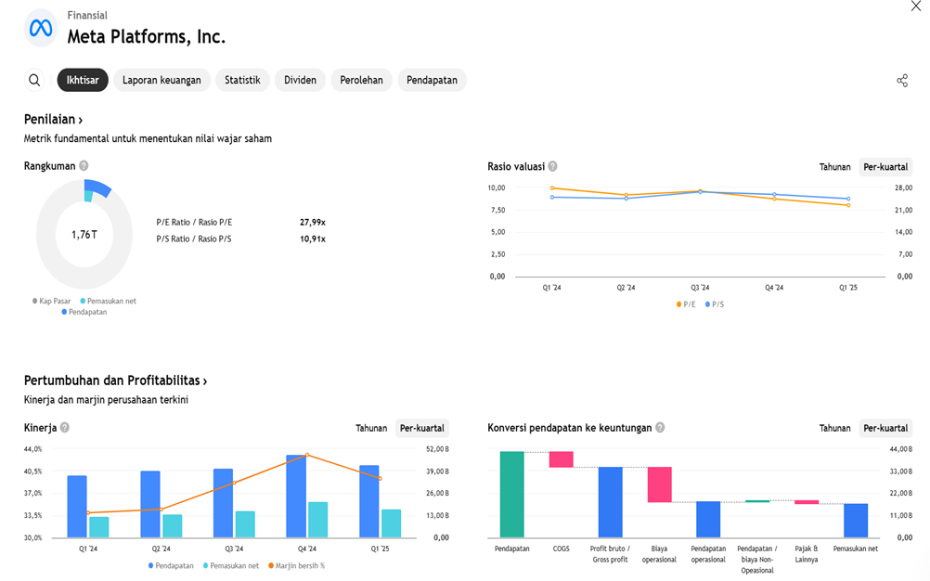The image size is (930, 581).
Task: Select Per-kuartal for Rasio valuasi chart
Action: 885,166
